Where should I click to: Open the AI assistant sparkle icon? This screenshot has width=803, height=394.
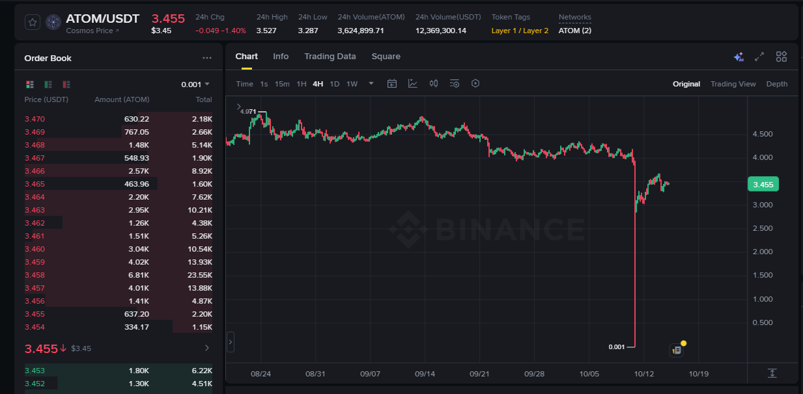[738, 57]
